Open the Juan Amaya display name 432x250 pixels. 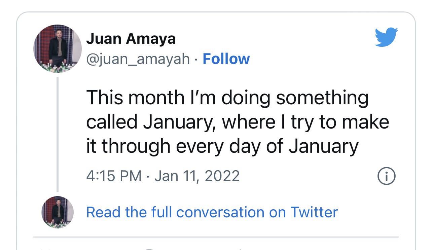pyautogui.click(x=131, y=38)
